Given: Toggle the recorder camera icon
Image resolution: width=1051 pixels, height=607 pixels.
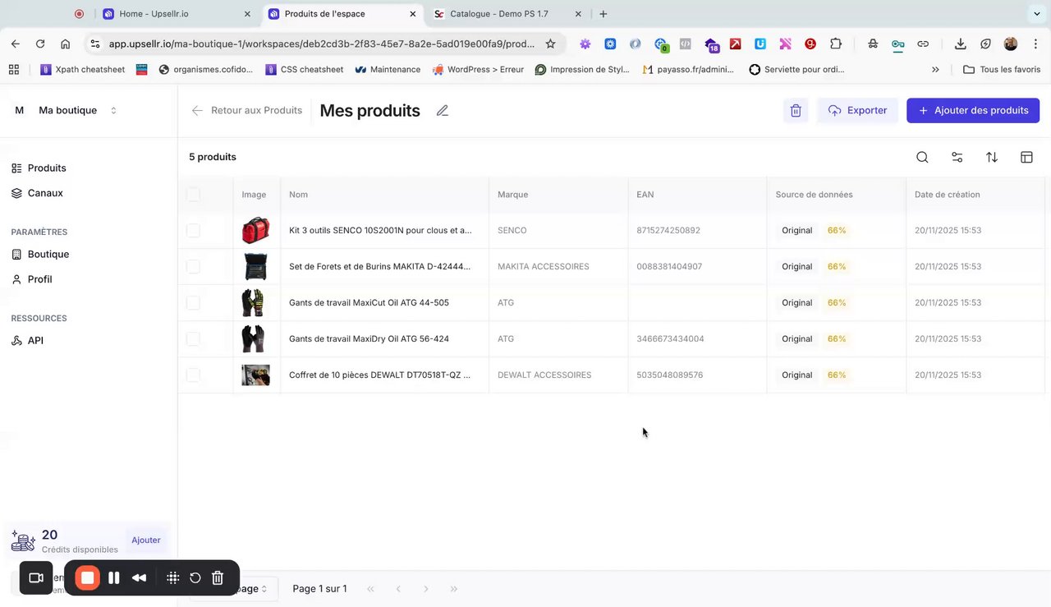Looking at the screenshot, I should pyautogui.click(x=36, y=577).
